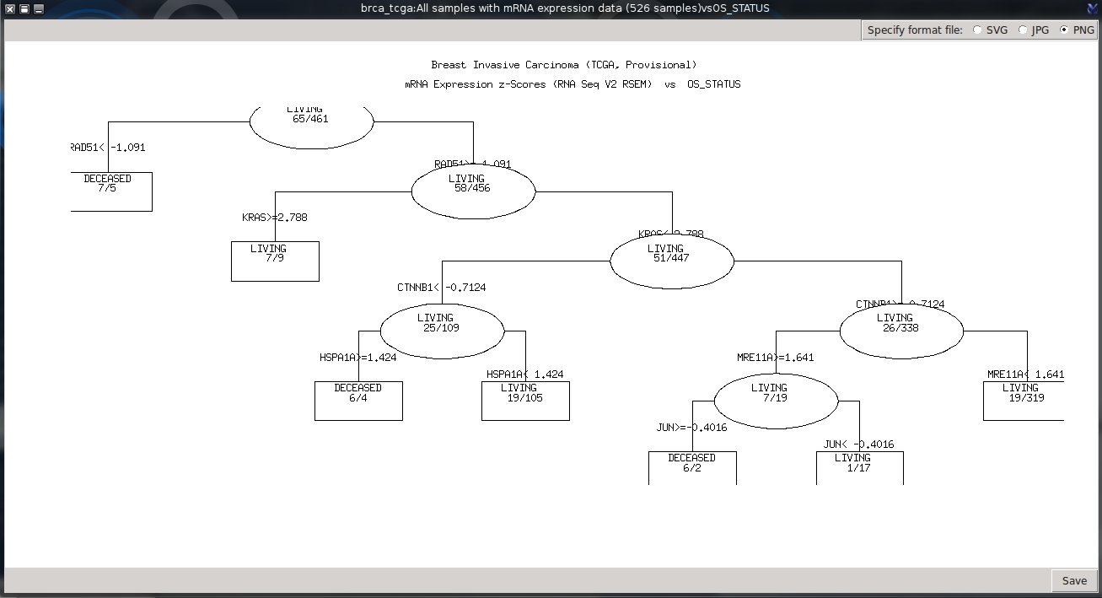Choose the JPG format option
The width and height of the screenshot is (1102, 598).
click(x=1023, y=30)
